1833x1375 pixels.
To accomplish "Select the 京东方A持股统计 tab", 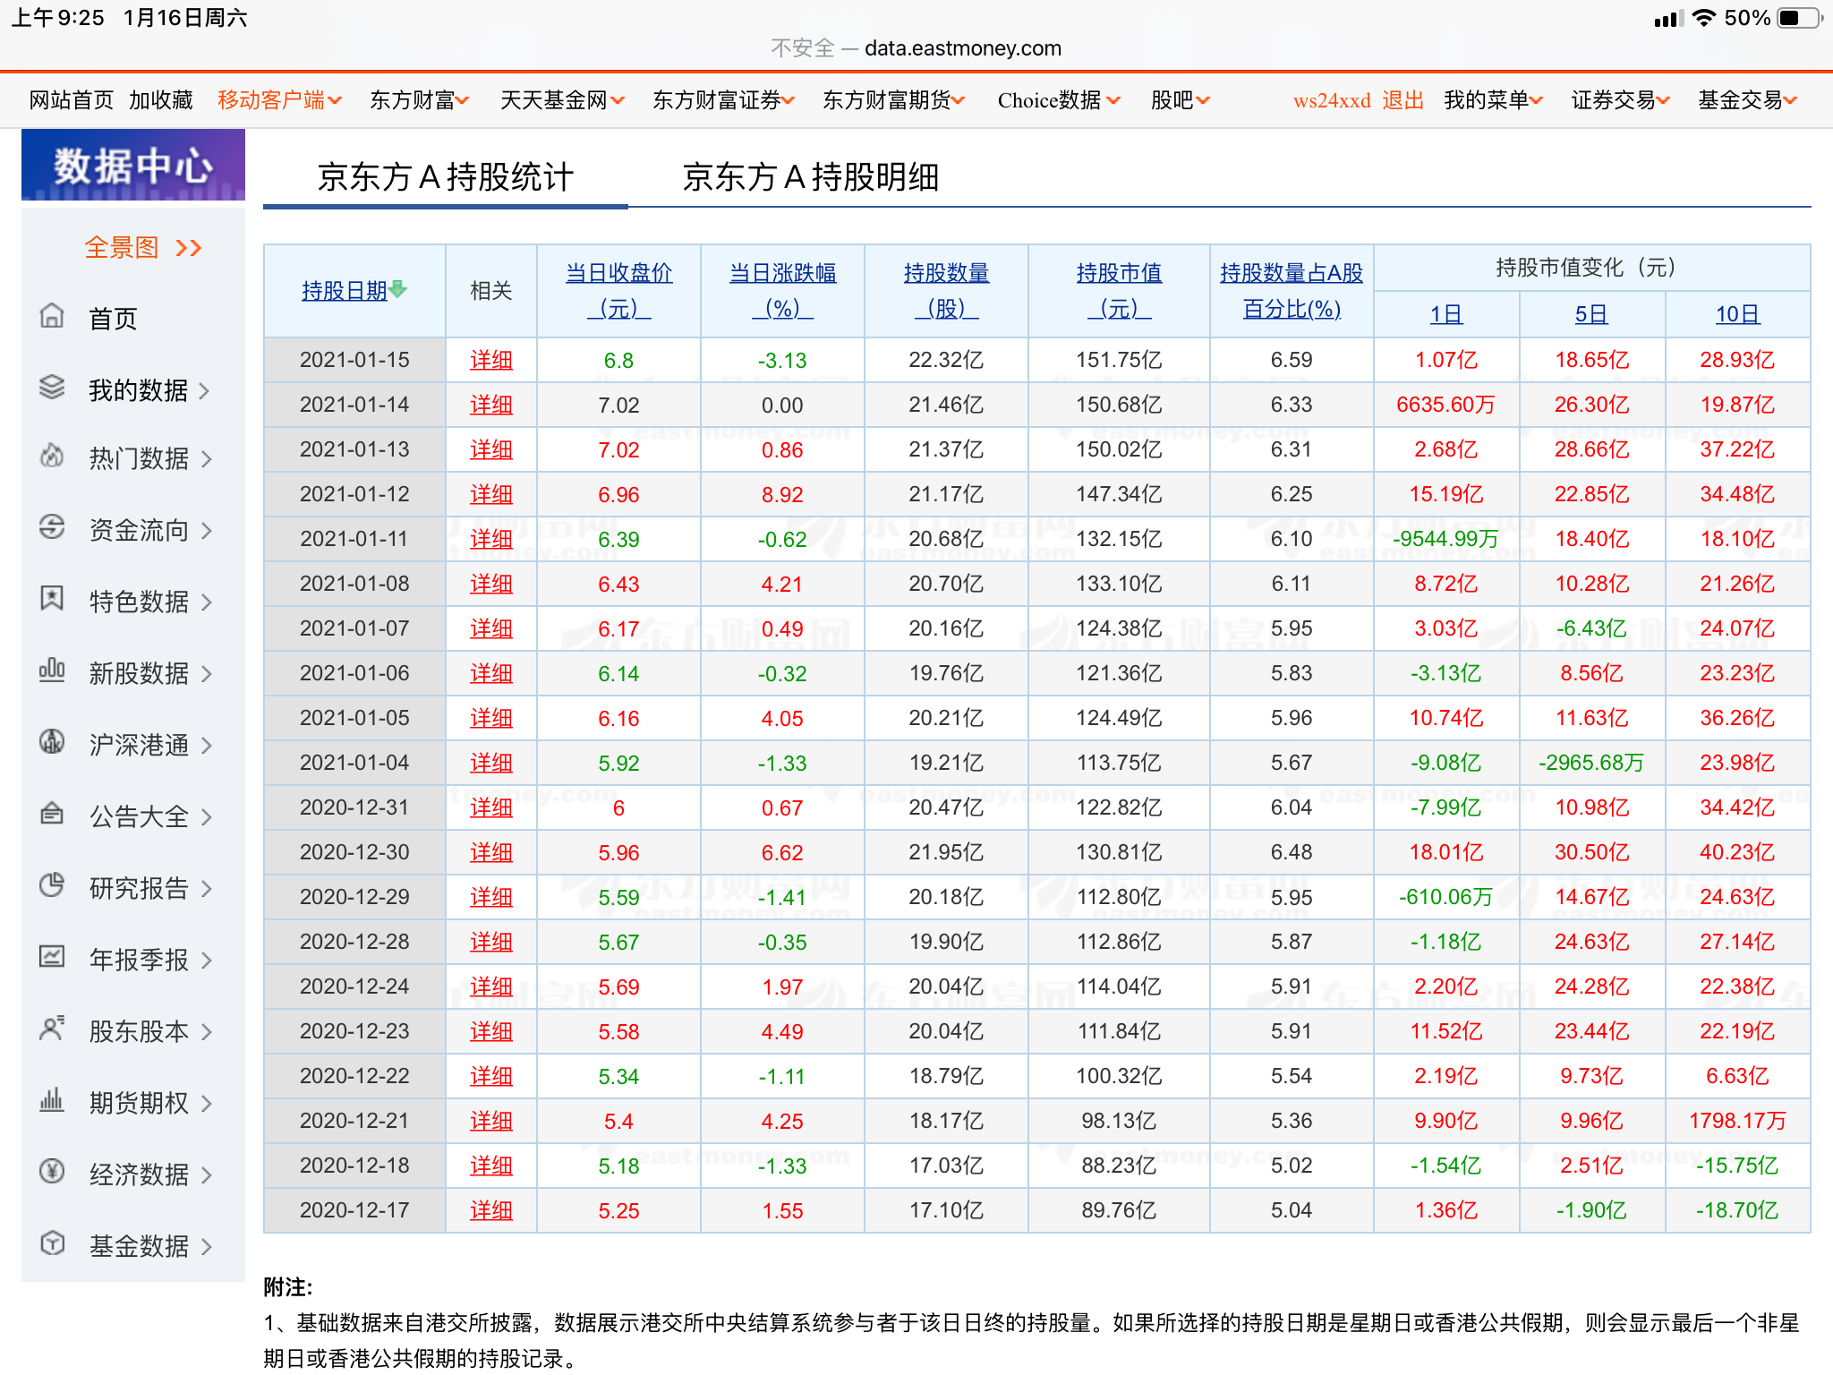I will (x=445, y=177).
